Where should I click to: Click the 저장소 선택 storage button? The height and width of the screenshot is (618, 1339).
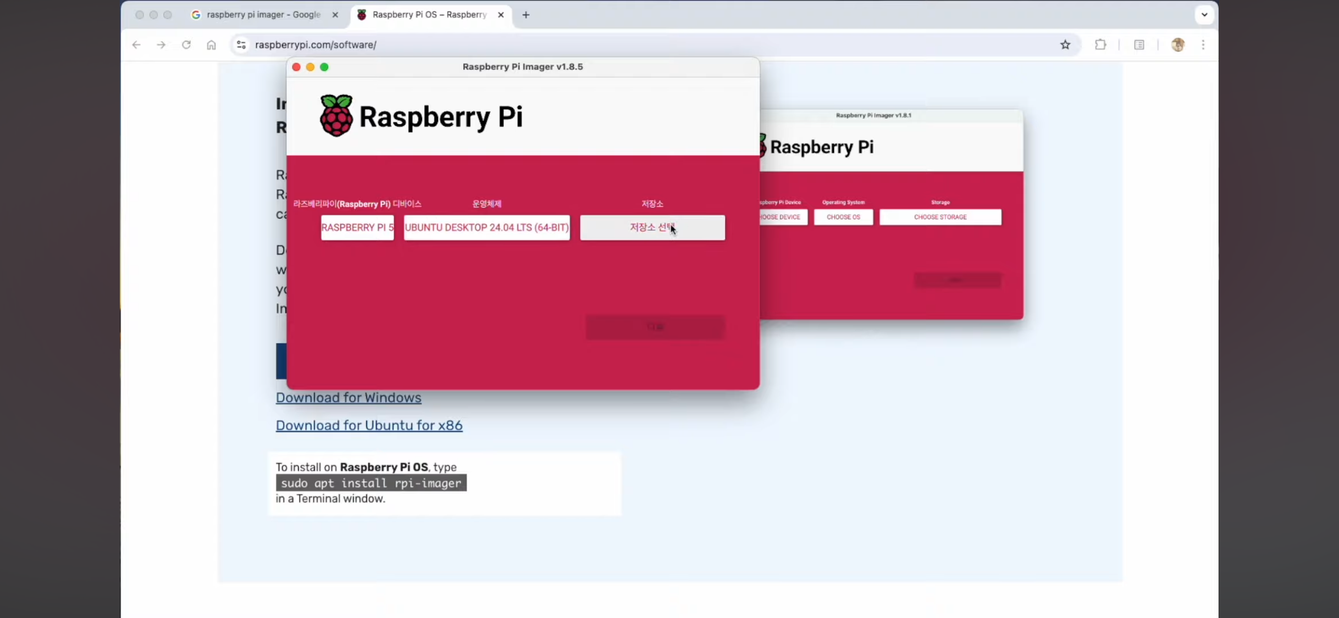pyautogui.click(x=652, y=227)
